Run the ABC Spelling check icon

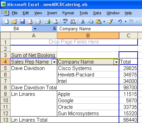point(65,21)
